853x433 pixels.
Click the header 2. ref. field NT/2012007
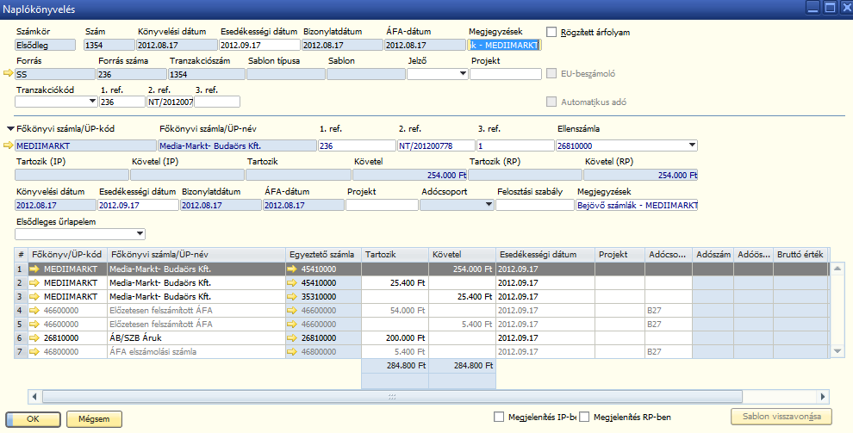click(x=171, y=102)
